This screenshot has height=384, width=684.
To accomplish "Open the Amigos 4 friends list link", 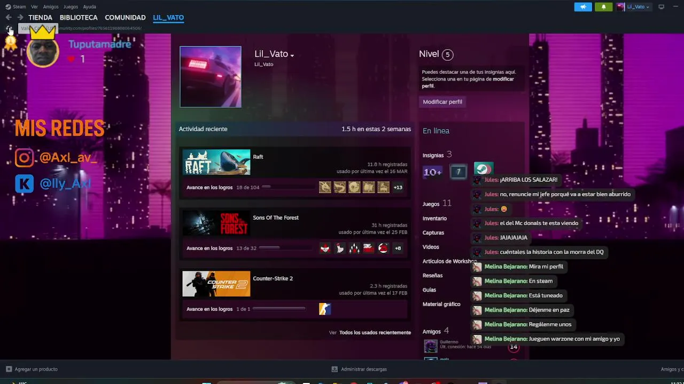I will [x=436, y=331].
